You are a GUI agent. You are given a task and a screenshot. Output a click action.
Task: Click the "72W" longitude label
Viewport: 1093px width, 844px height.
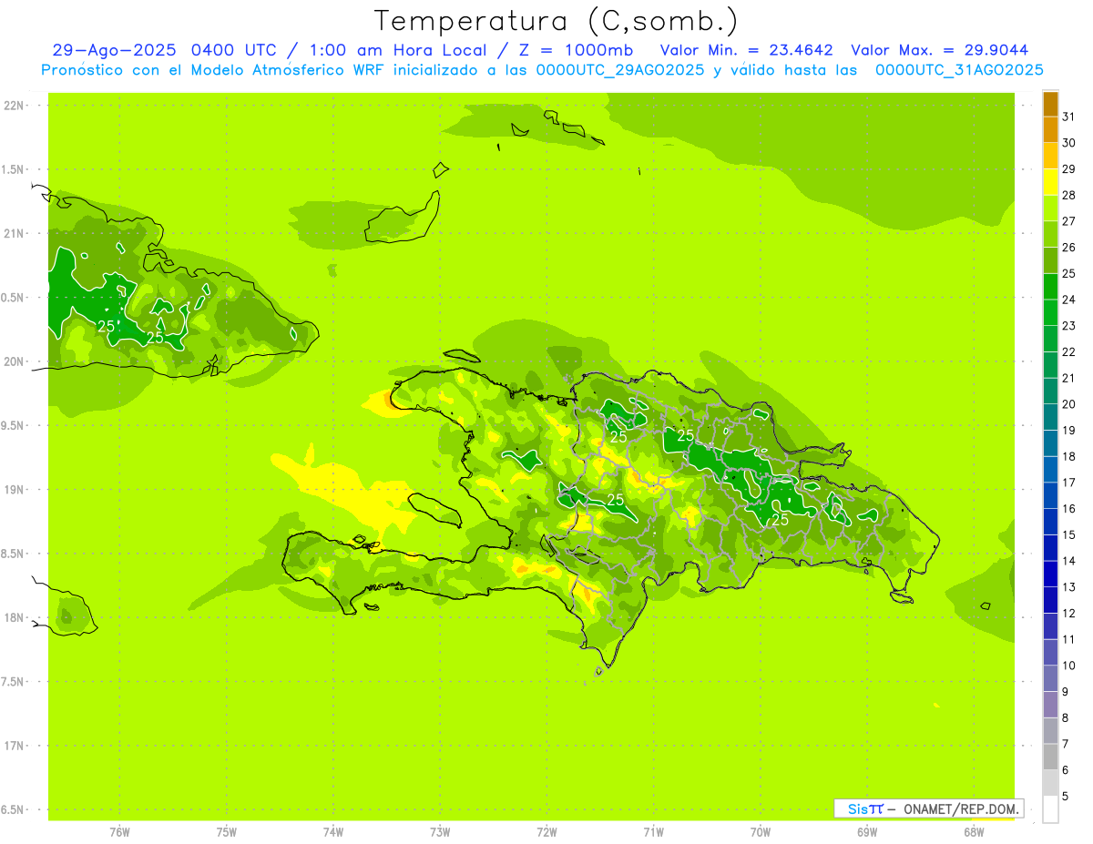pyautogui.click(x=546, y=831)
